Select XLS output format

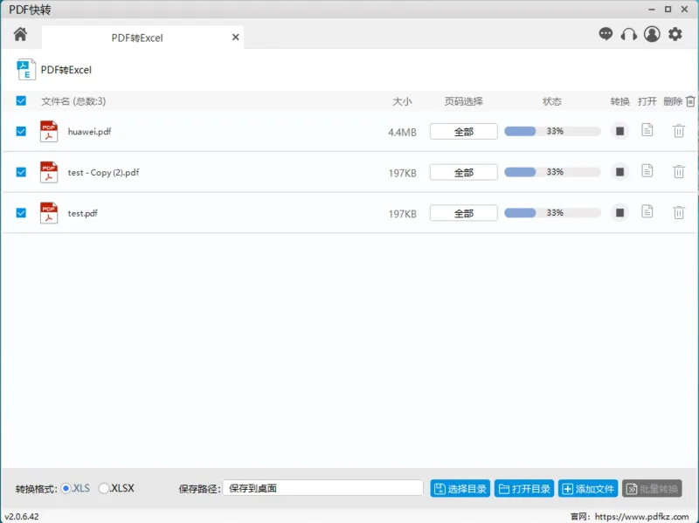click(x=66, y=488)
